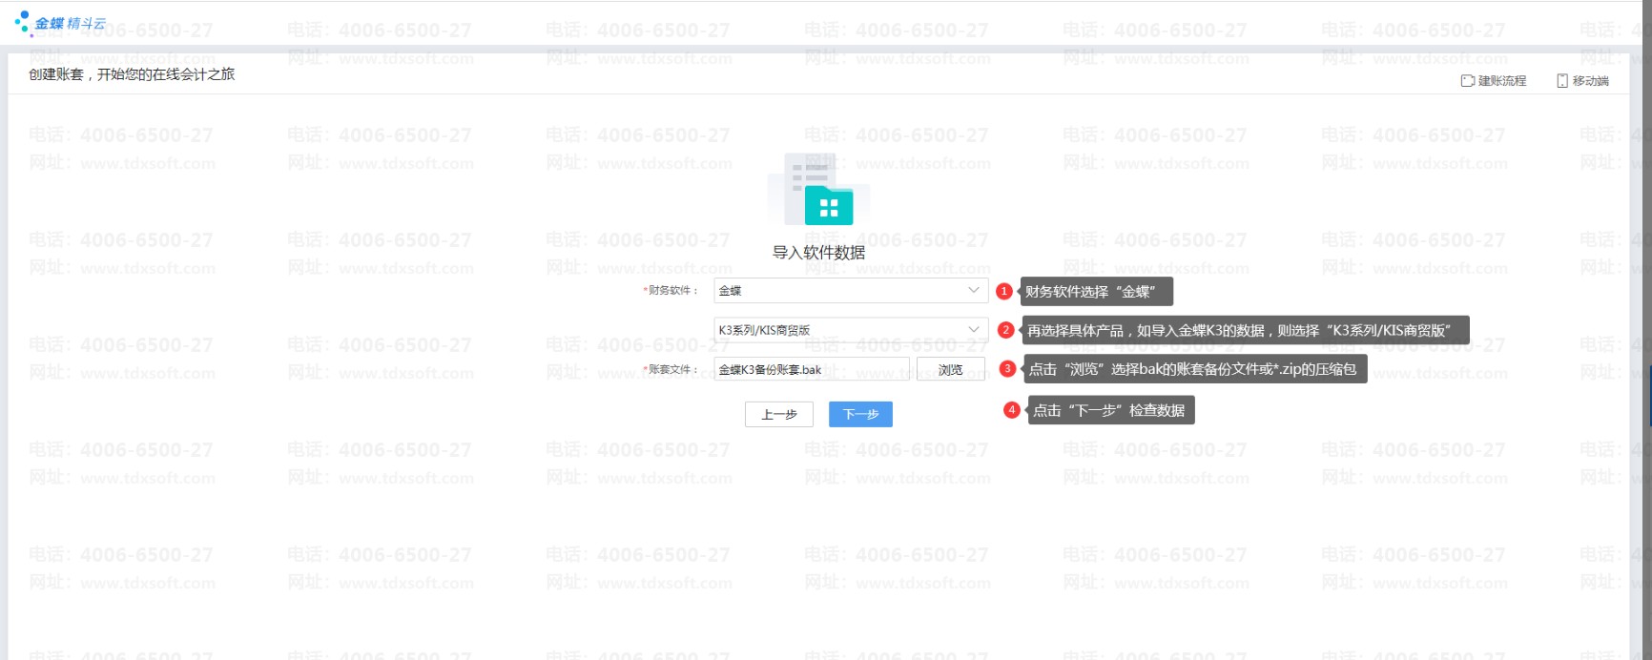This screenshot has width=1652, height=660.
Task: Click the tooltip 财务软件选择"金蝶"
Action: click(x=1096, y=291)
